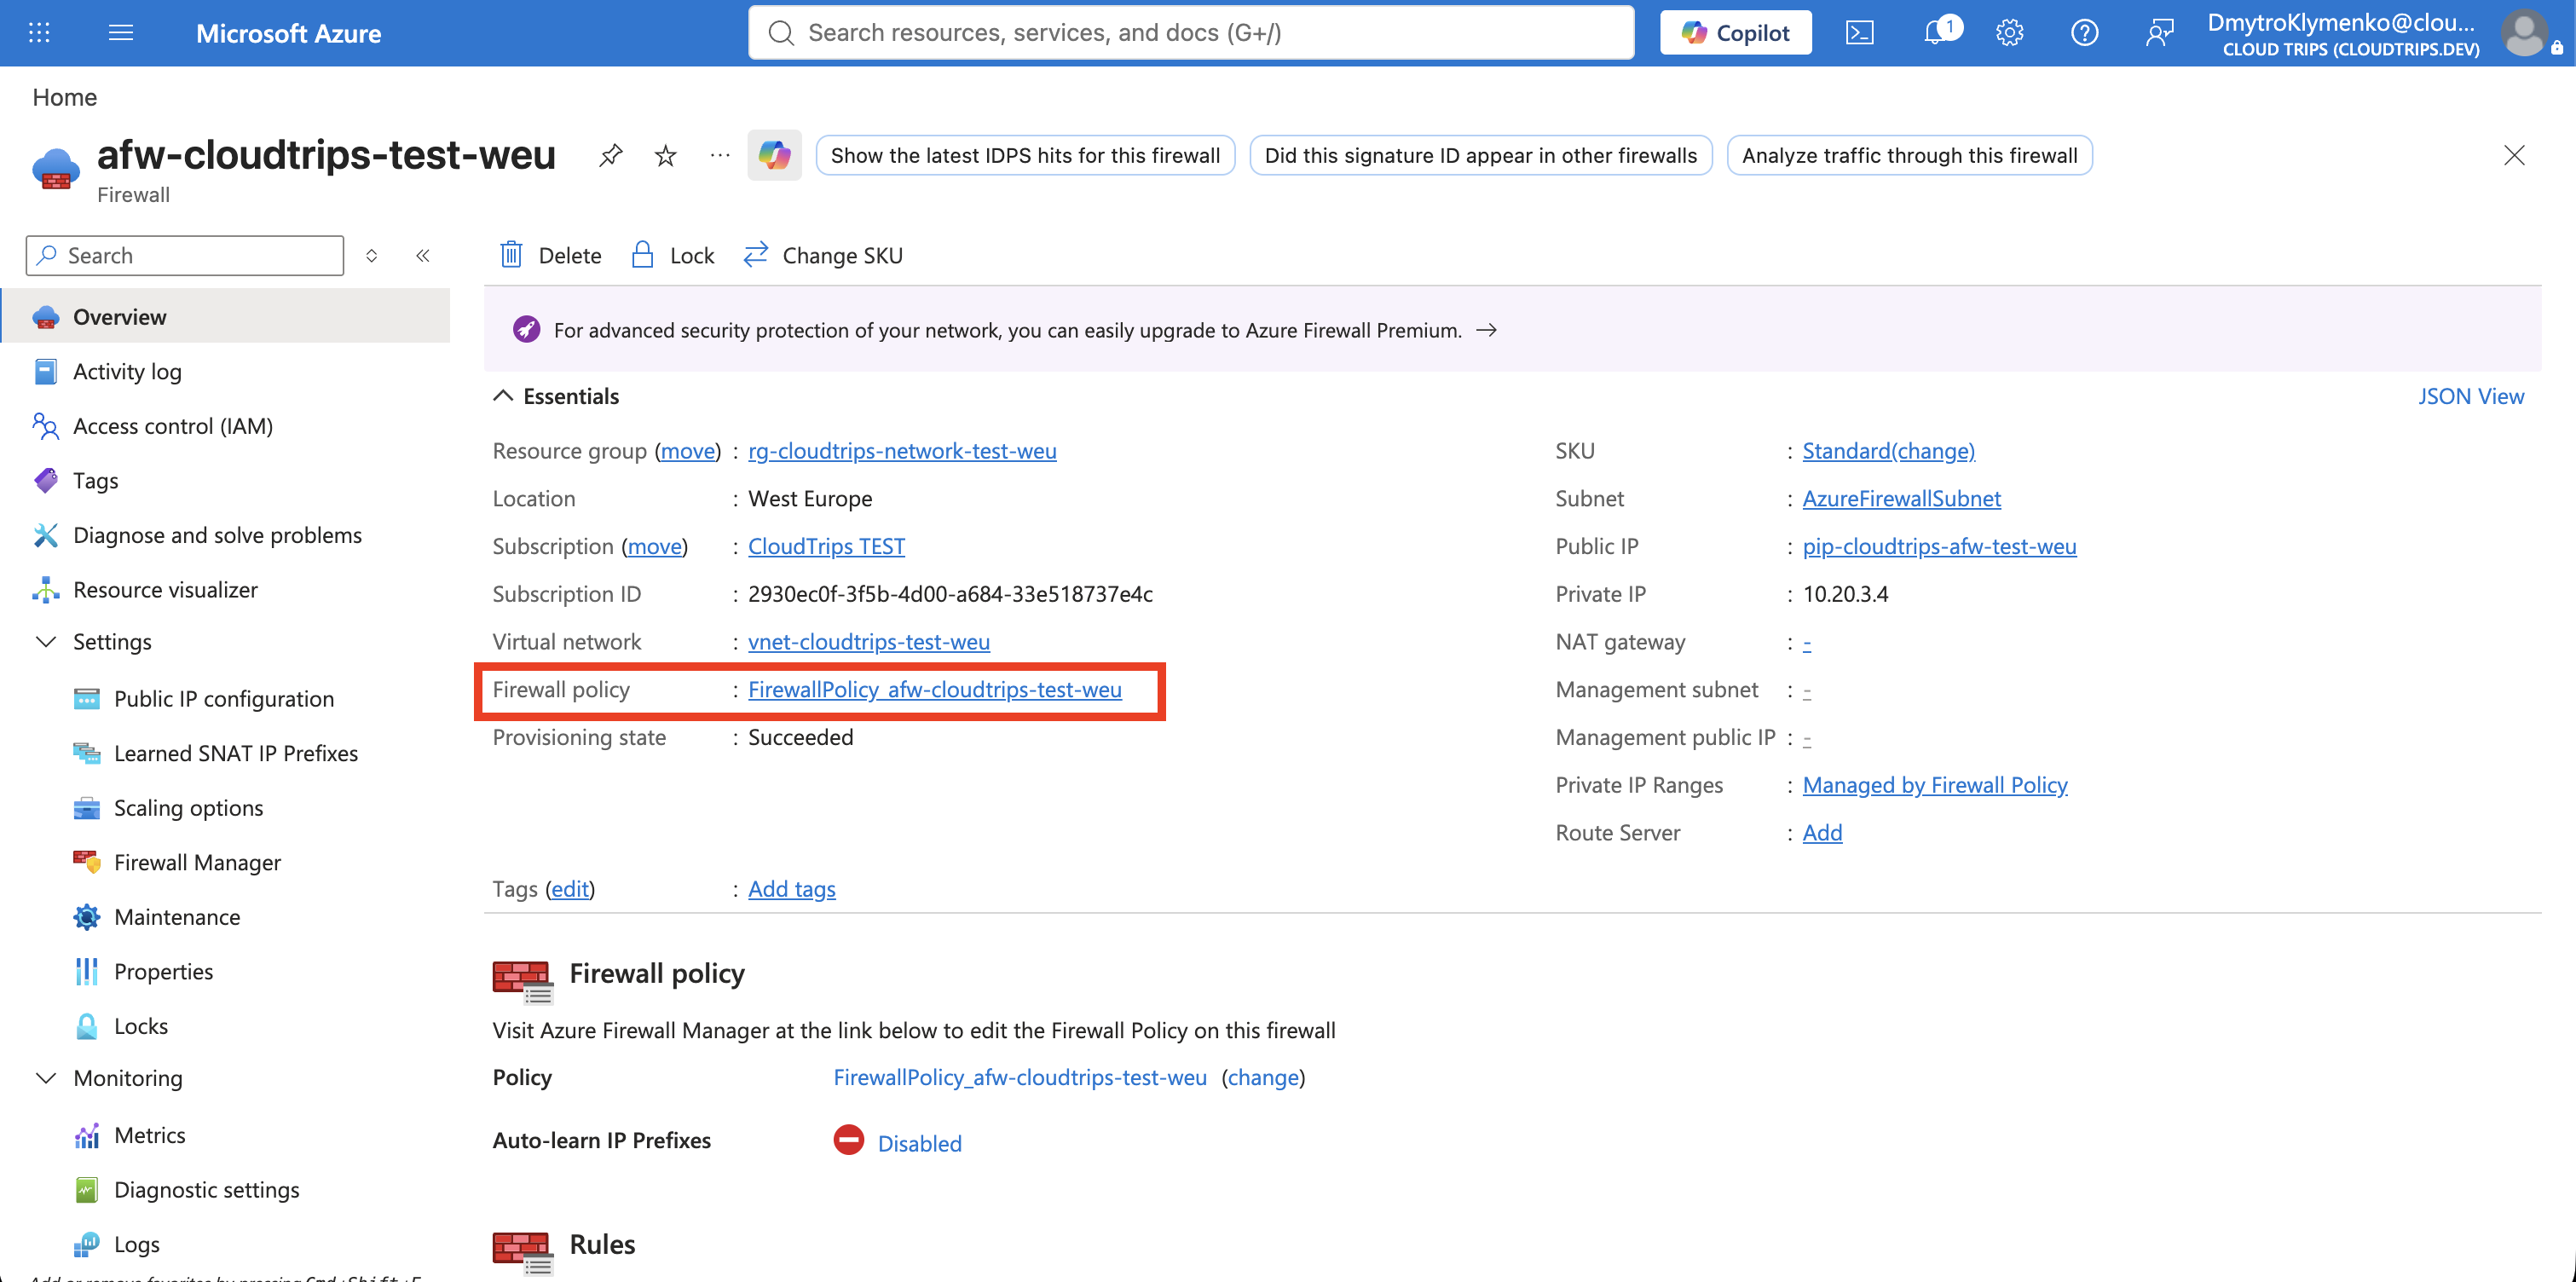Open the hamburger portal menu
Viewport: 2576px width, 1282px height.
tap(121, 33)
